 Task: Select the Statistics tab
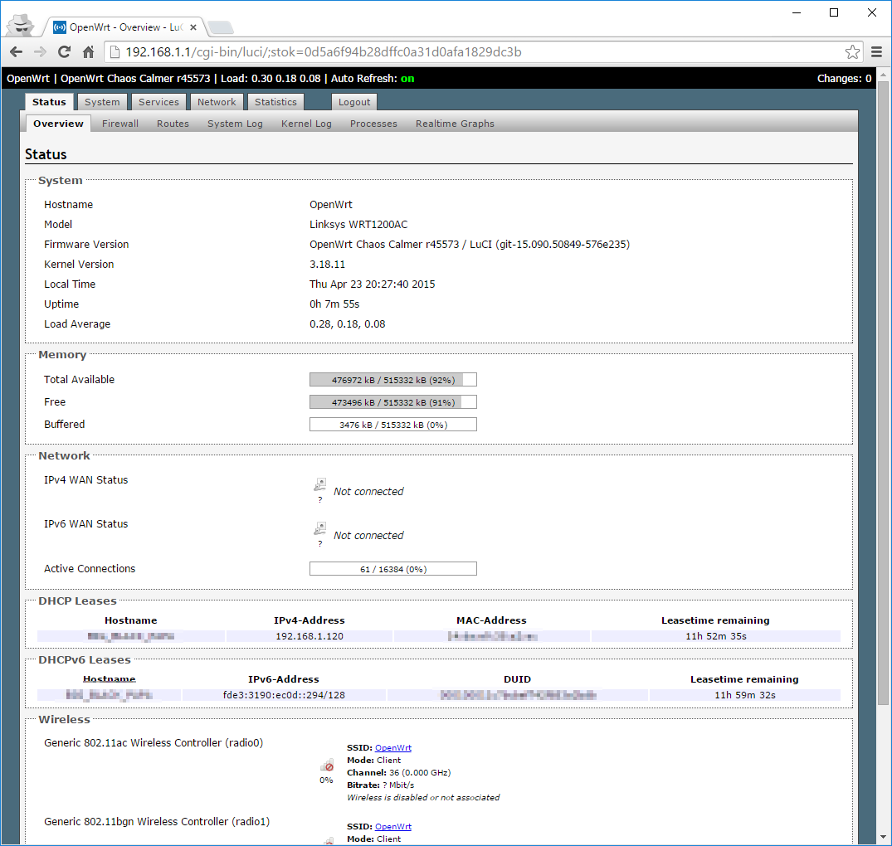coord(275,102)
